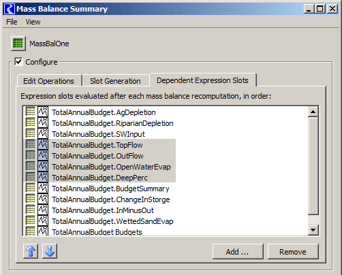Click the scrollbar up arrow in slot list
The image size is (342, 275).
313,112
